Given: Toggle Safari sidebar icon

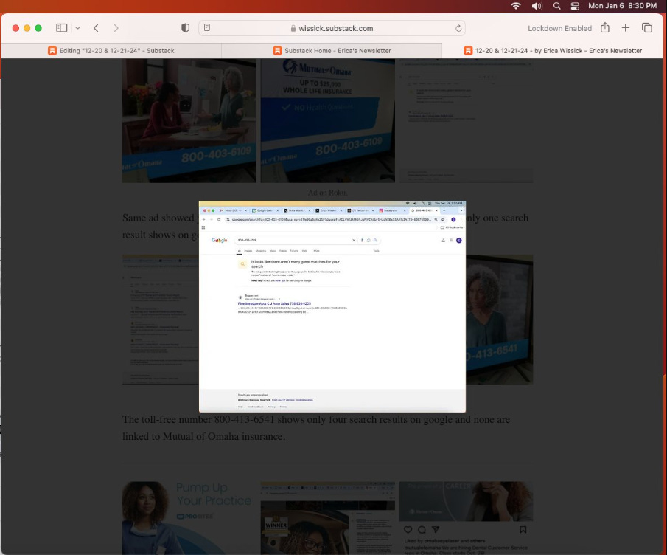Looking at the screenshot, I should (62, 28).
